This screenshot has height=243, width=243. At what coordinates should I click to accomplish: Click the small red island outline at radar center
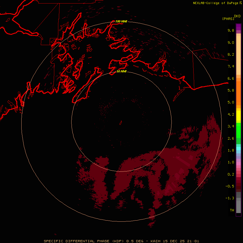pyautogui.click(x=121, y=123)
